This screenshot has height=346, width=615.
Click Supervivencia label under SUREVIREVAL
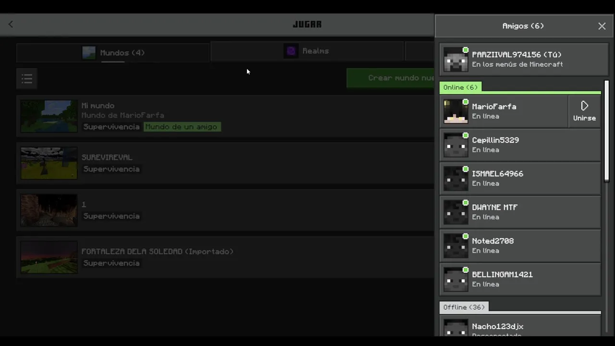click(111, 169)
